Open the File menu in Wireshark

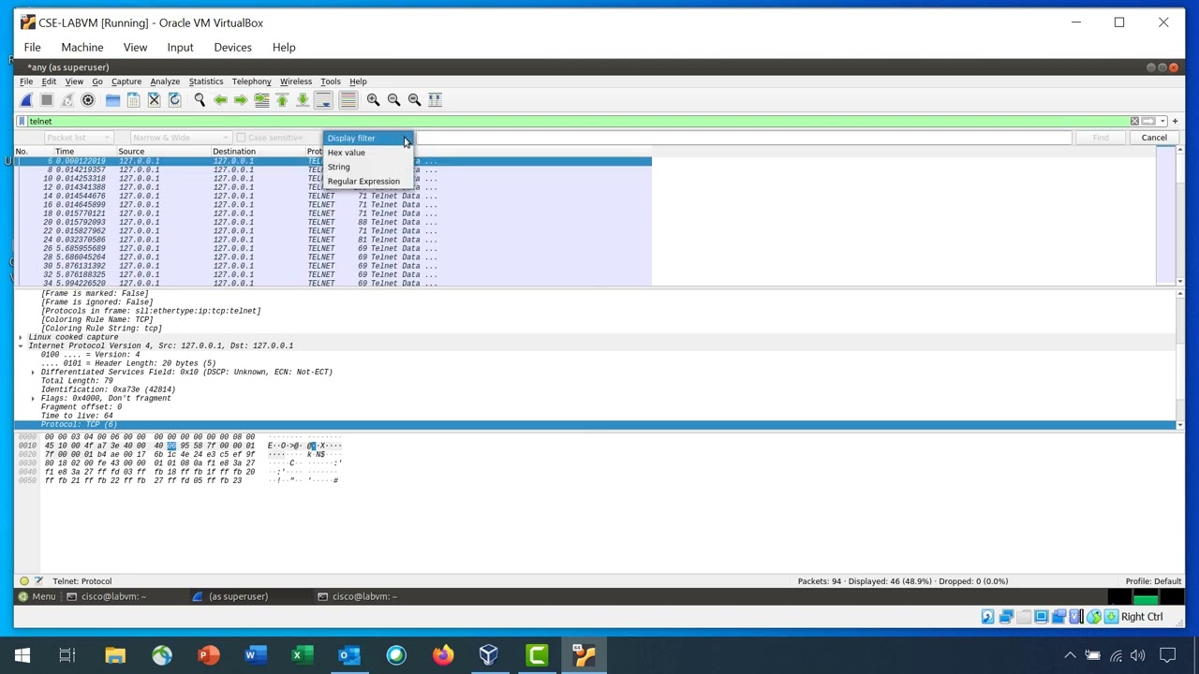[26, 81]
